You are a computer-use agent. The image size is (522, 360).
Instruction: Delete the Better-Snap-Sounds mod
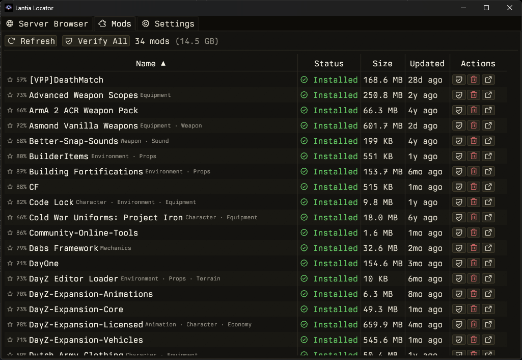(x=474, y=141)
